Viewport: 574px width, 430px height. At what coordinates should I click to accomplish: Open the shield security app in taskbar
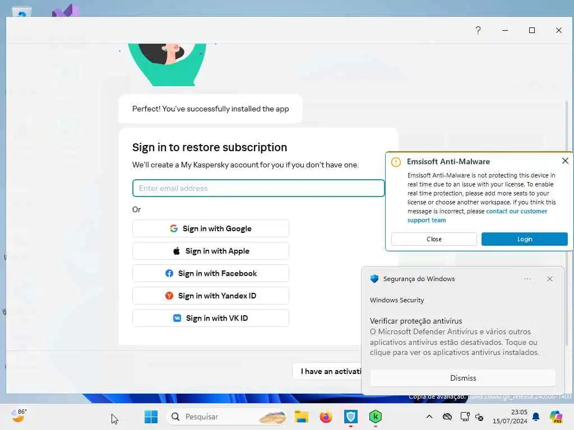(351, 417)
